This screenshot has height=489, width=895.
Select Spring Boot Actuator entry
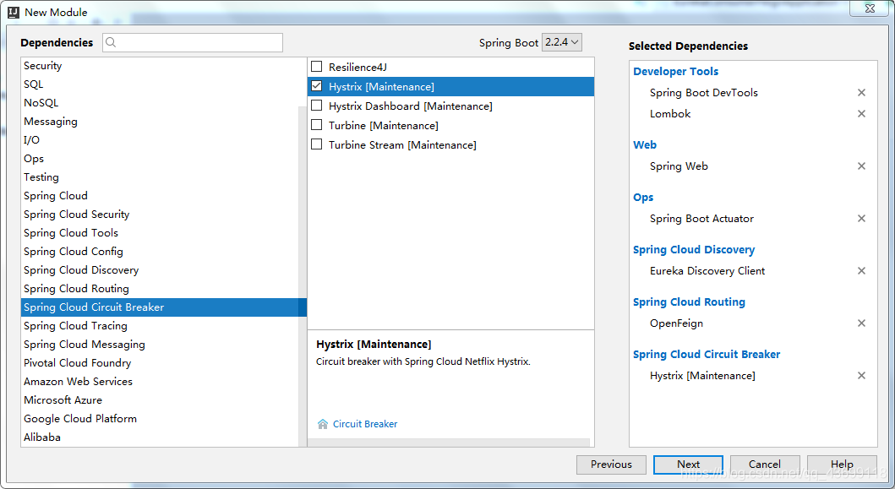pos(701,219)
